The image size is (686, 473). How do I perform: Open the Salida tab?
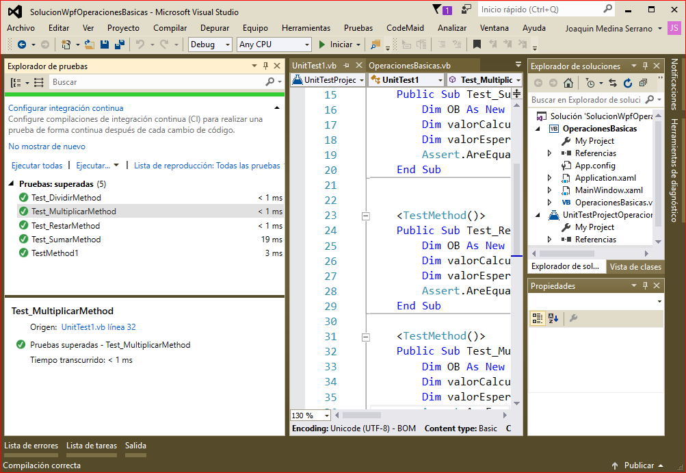click(x=135, y=446)
